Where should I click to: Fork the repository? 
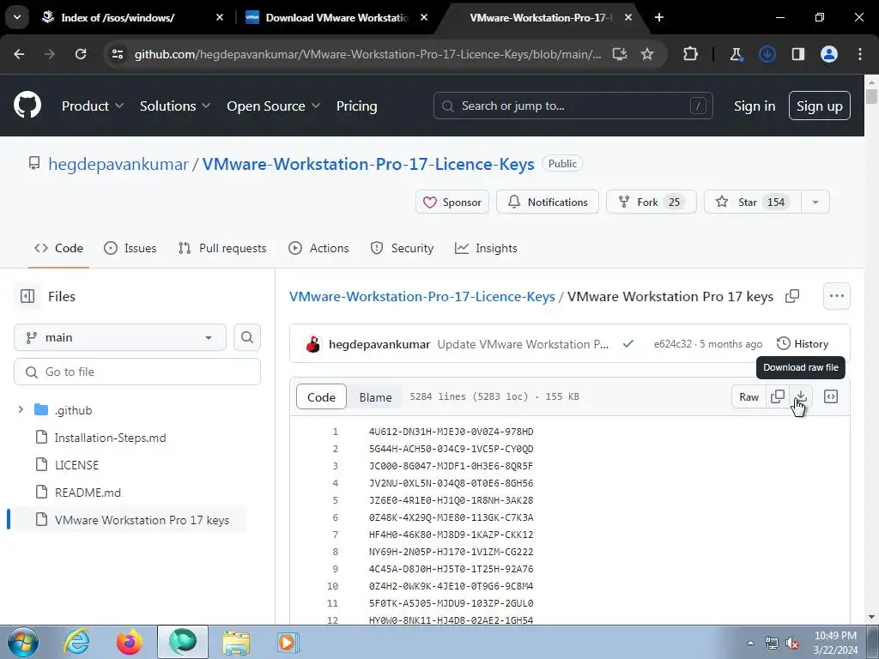[652, 203]
